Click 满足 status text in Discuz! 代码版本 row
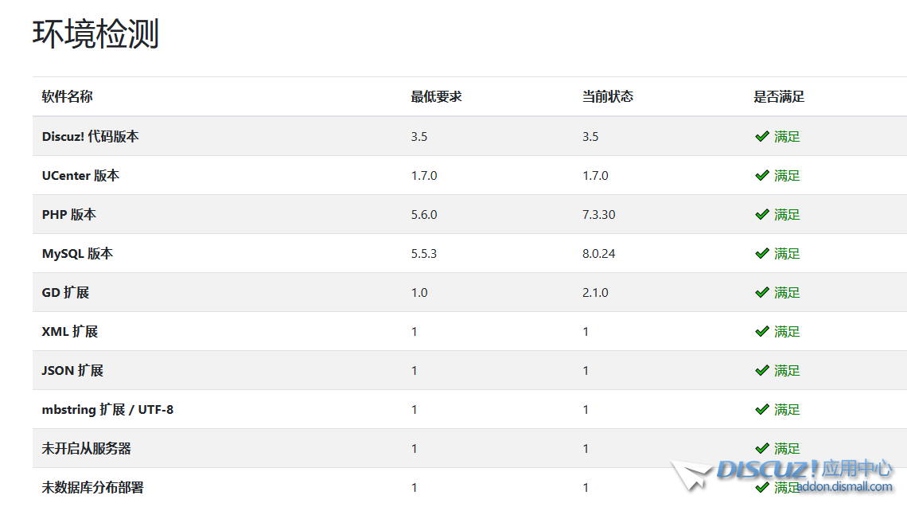Image resolution: width=907 pixels, height=507 pixels. [788, 137]
